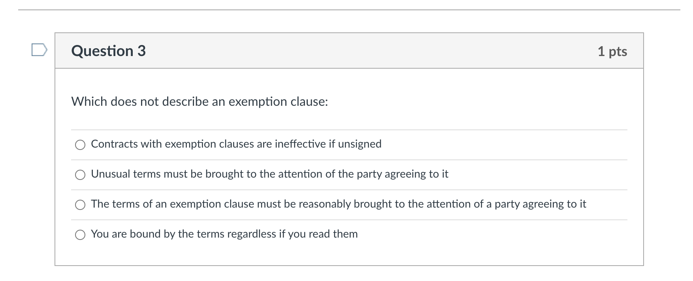The width and height of the screenshot is (693, 281).
Task: Click the final answer option text
Action: (x=224, y=234)
